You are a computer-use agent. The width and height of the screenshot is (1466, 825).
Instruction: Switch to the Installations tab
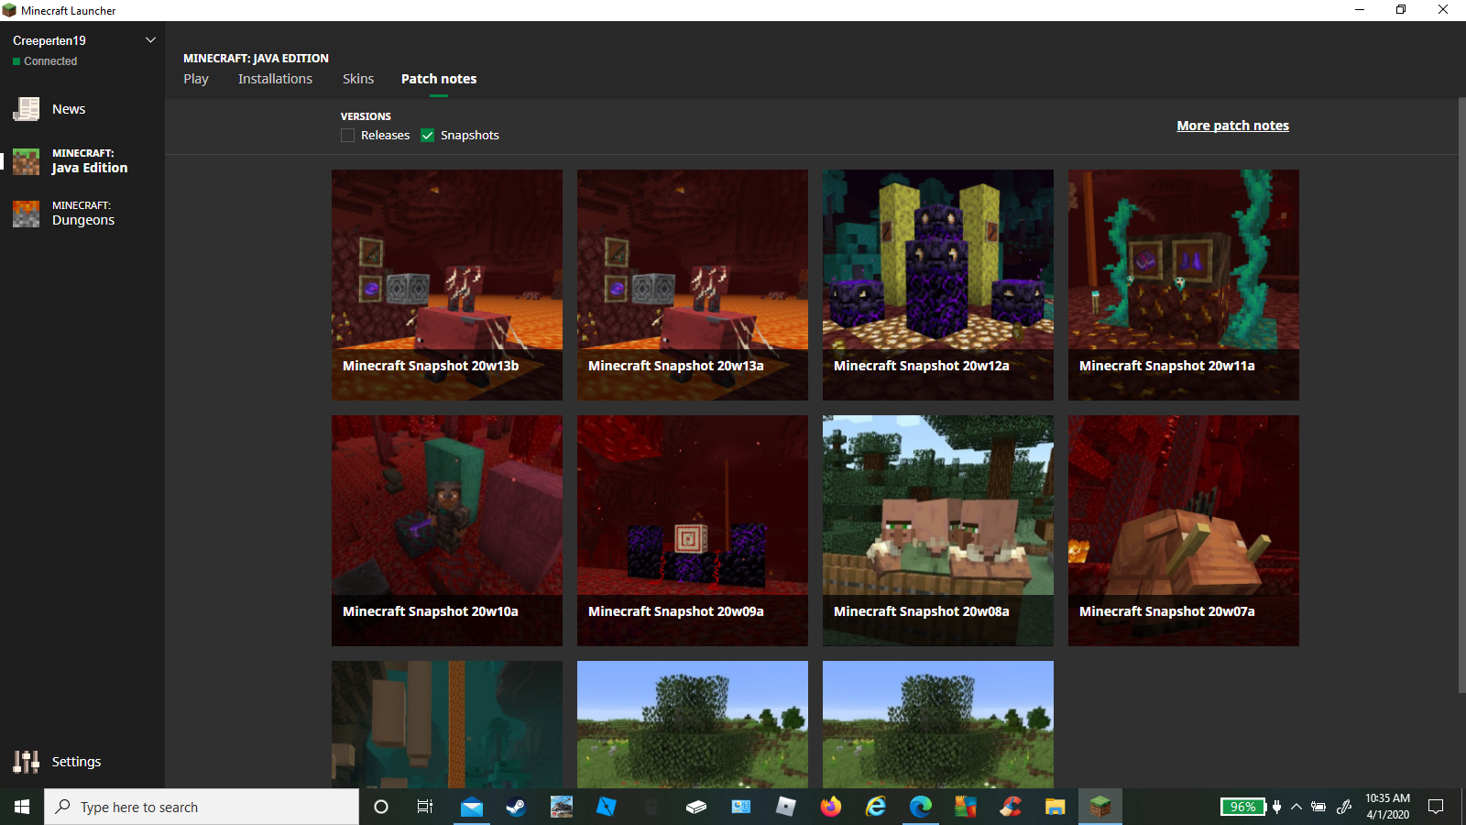tap(275, 79)
